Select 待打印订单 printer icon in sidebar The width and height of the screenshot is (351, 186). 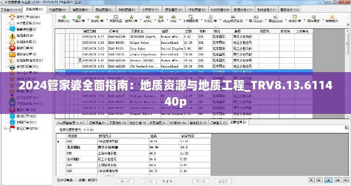click(x=12, y=66)
